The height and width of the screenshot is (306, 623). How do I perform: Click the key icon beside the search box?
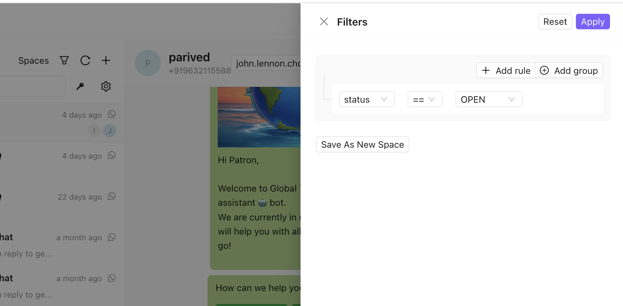[x=80, y=86]
